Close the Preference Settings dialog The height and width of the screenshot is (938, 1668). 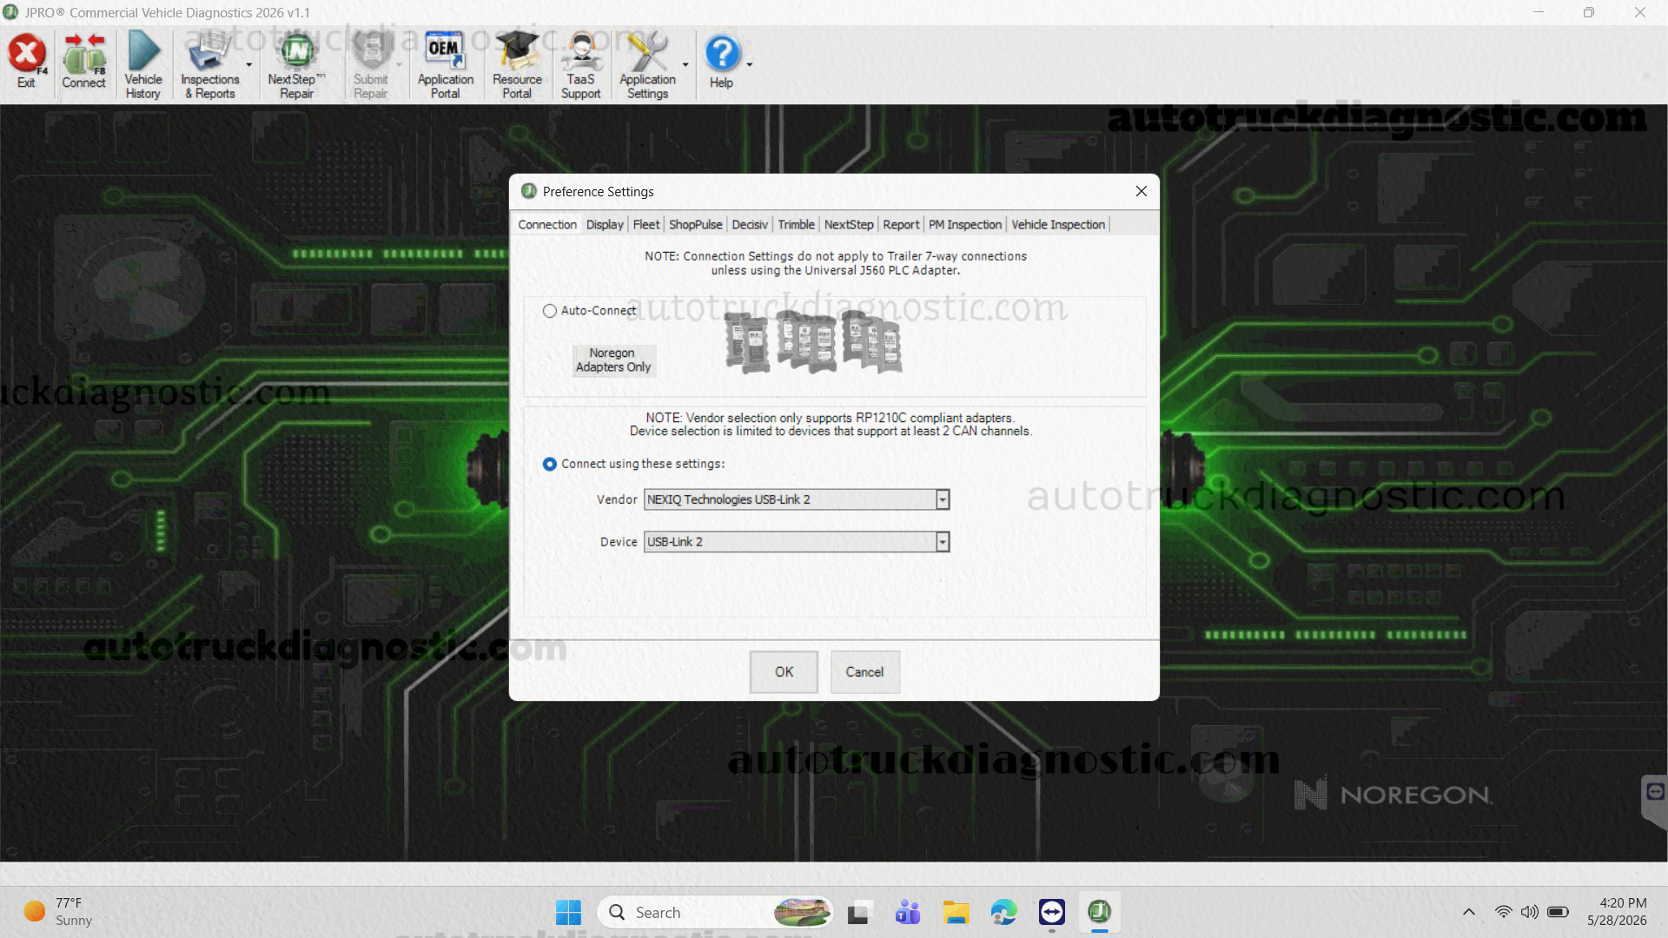[x=1142, y=191]
